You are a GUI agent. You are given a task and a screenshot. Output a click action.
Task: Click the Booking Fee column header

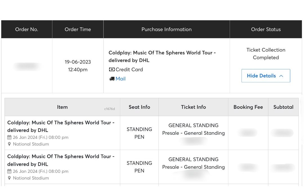point(248,107)
